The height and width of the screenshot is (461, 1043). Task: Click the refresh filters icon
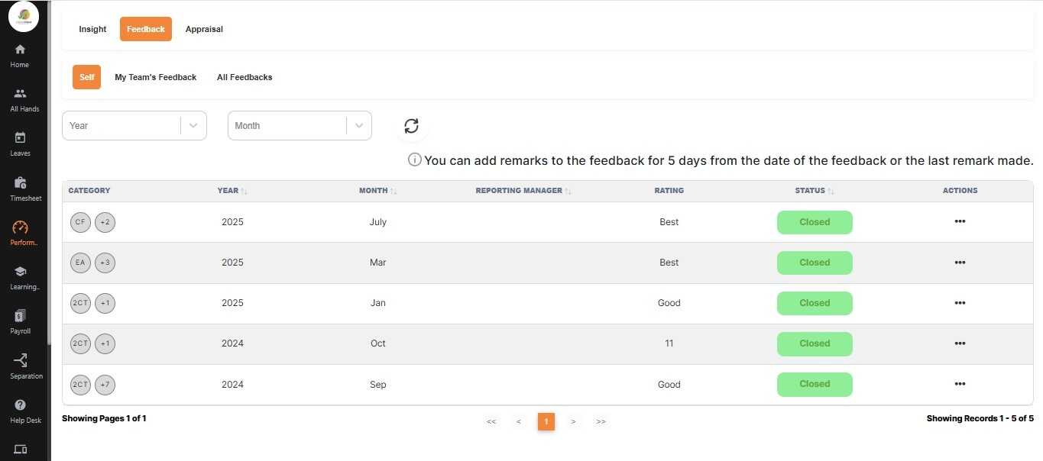411,126
